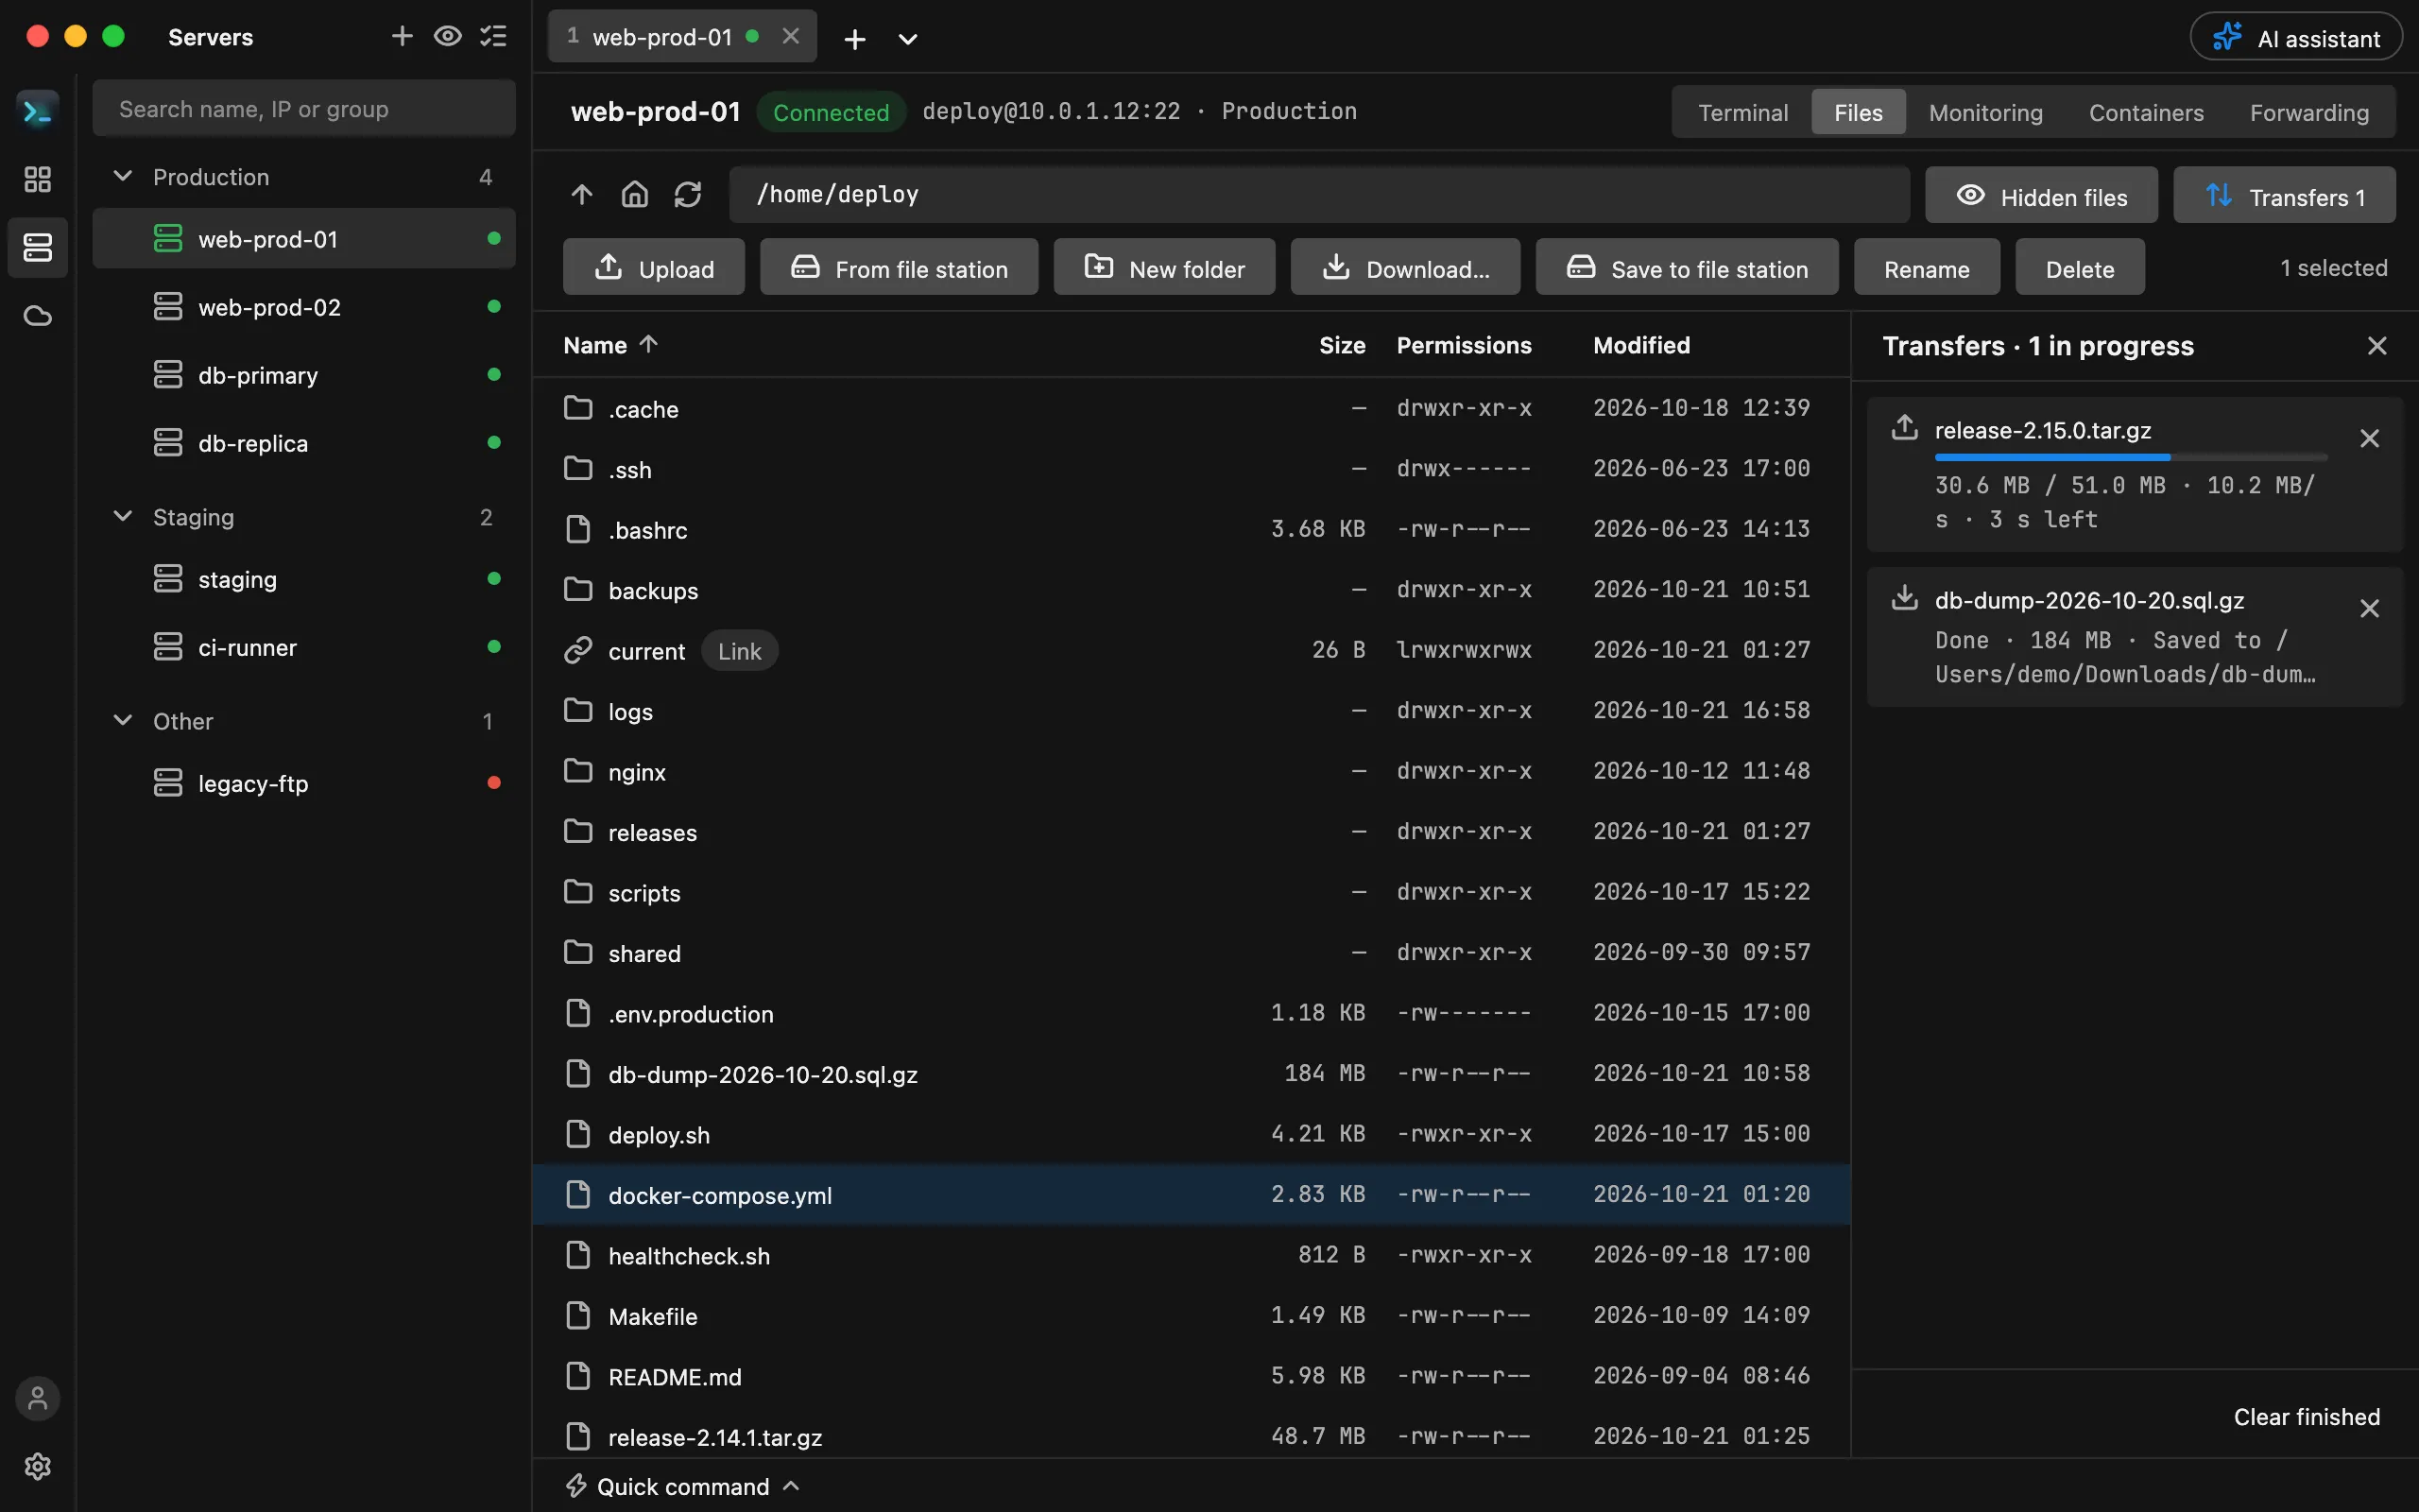The width and height of the screenshot is (2419, 1512).
Task: Click the Delete button
Action: [x=2079, y=267]
